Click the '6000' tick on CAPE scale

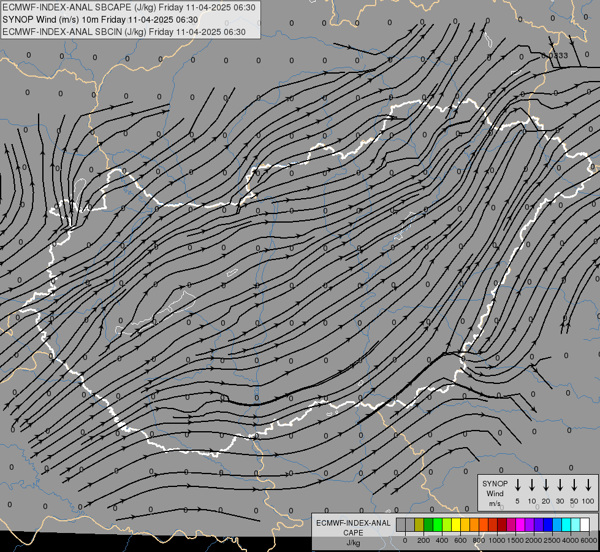589,540
